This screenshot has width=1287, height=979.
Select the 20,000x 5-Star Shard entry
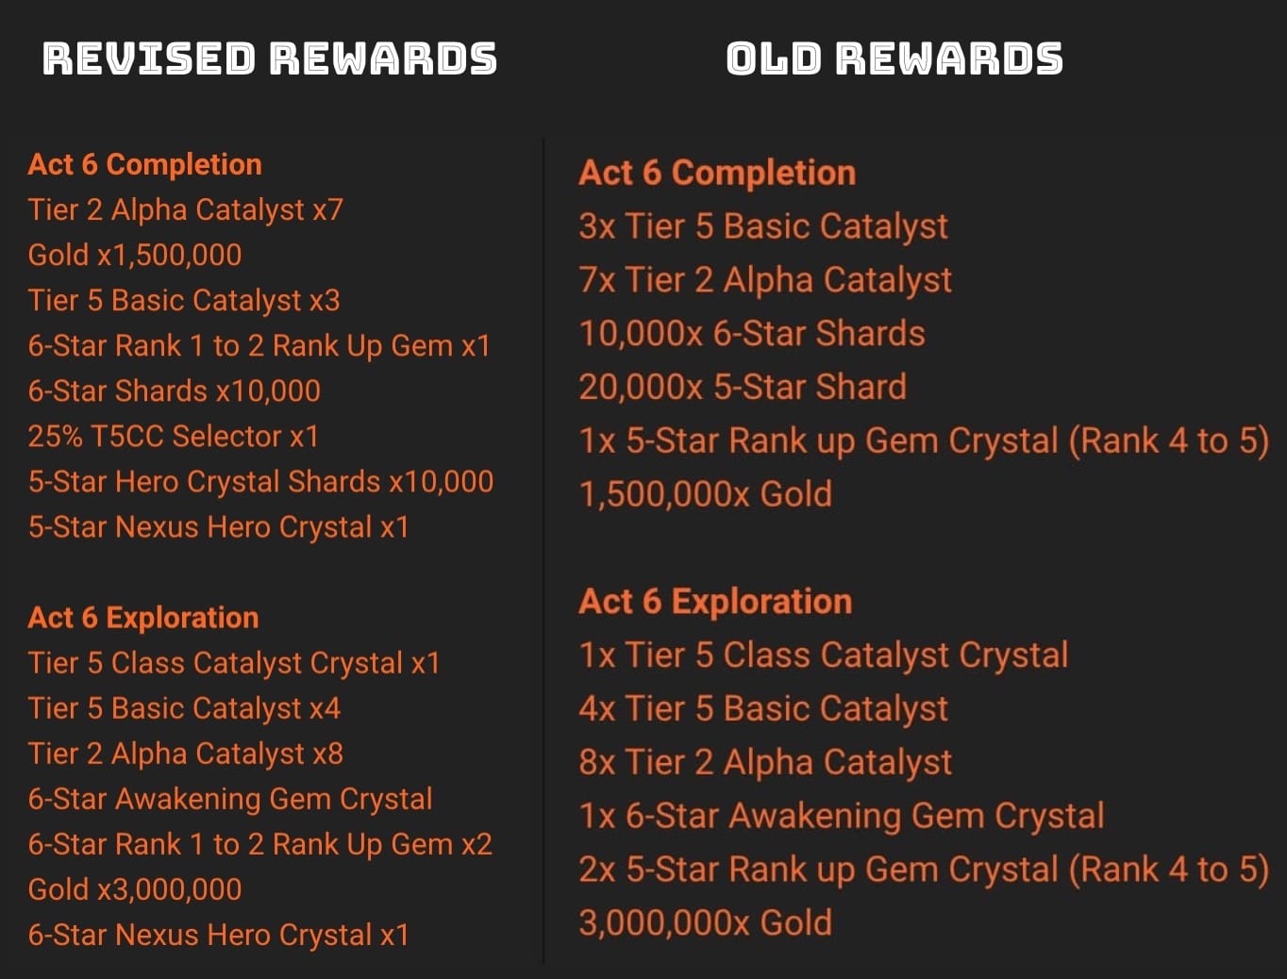tap(743, 387)
